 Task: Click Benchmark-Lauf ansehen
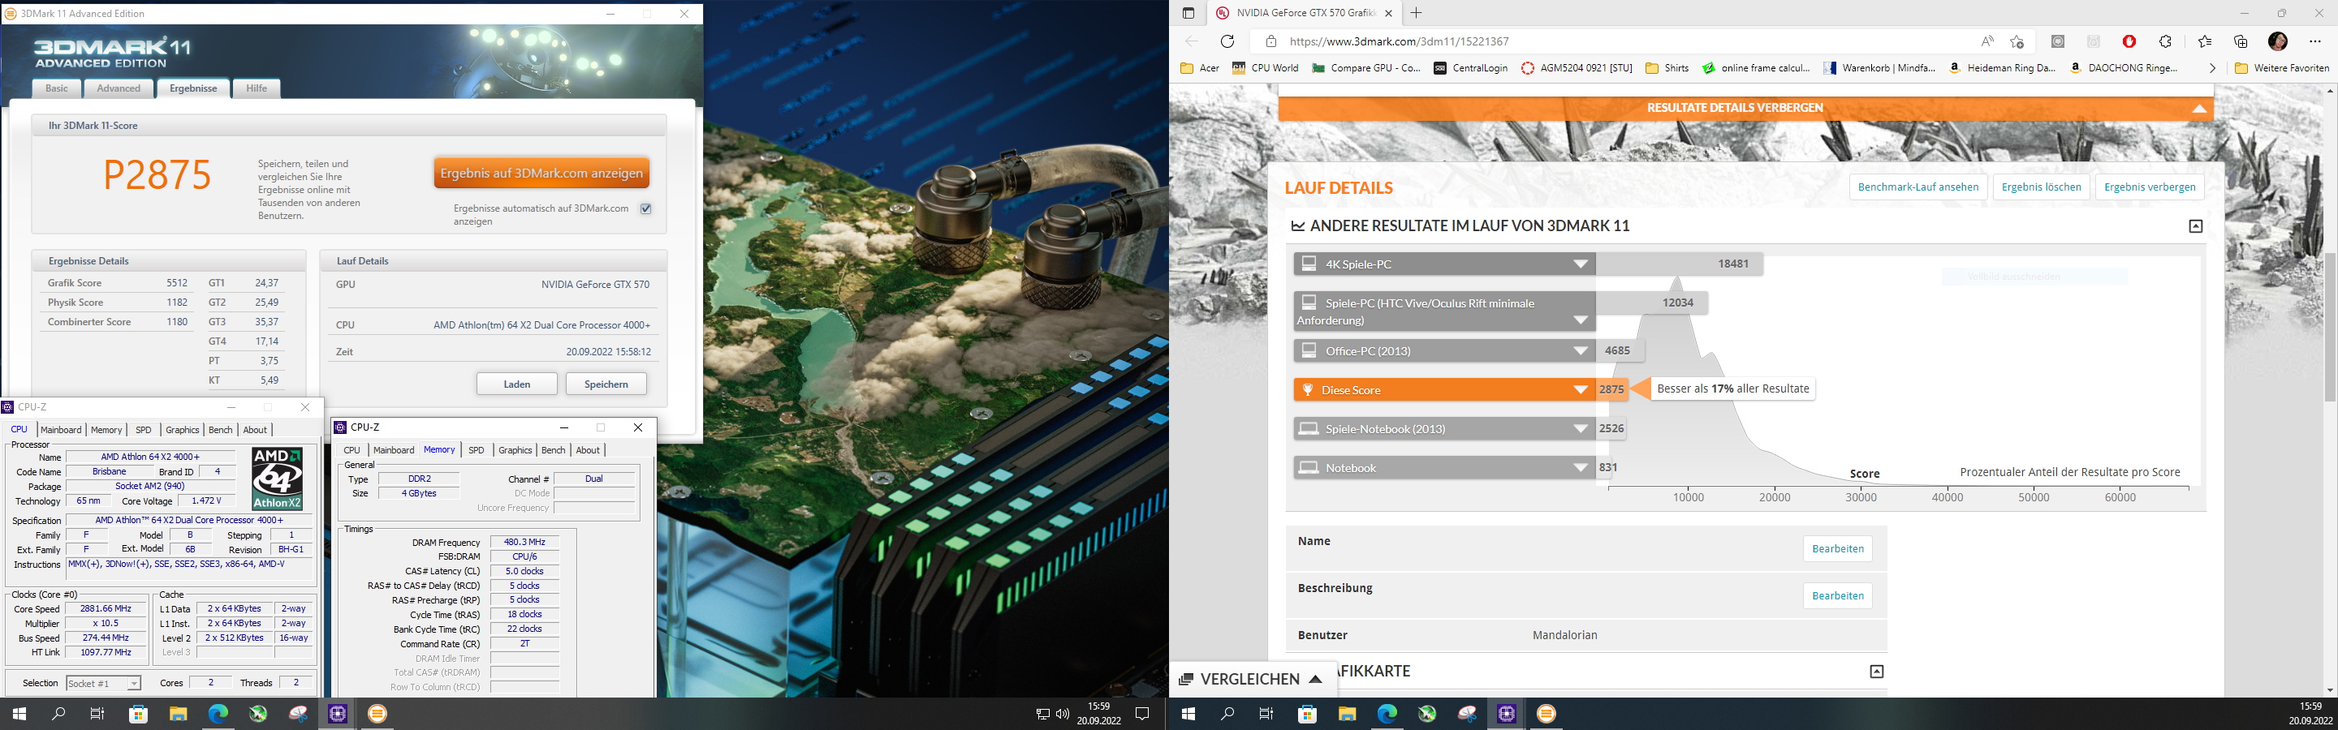(1917, 187)
